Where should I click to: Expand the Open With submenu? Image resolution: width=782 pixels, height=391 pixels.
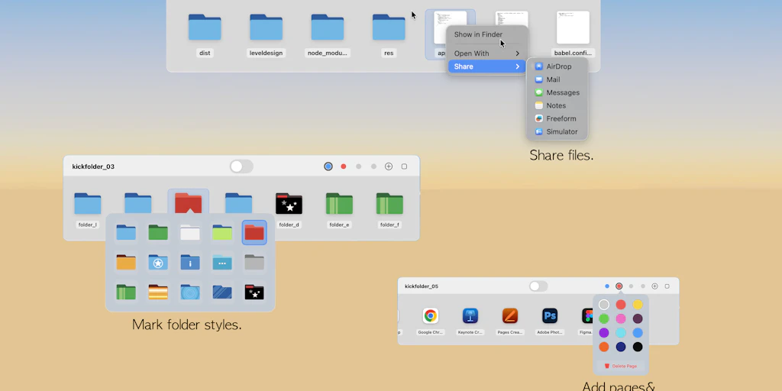click(486, 53)
